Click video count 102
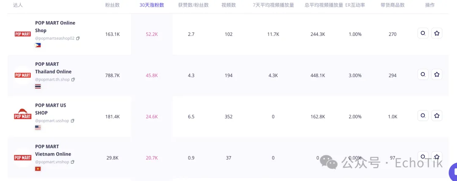Screen dimensions: 457x181 coord(229,34)
